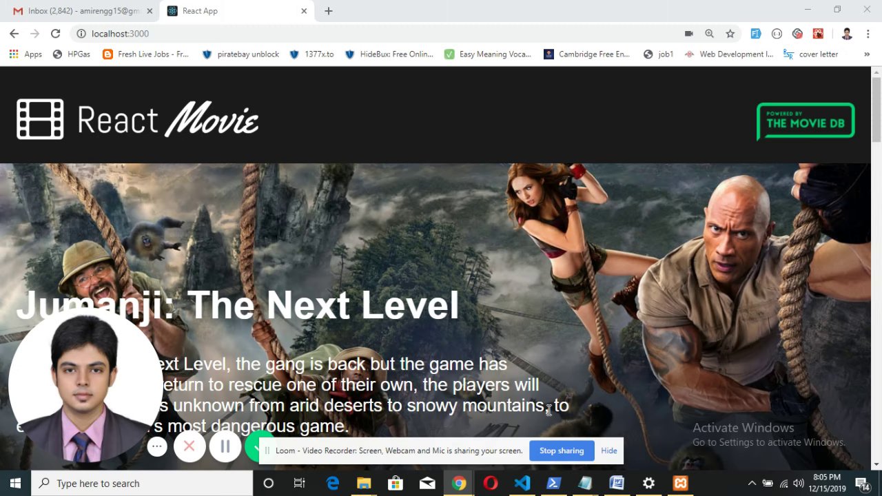Reload the localhost page

pyautogui.click(x=55, y=33)
